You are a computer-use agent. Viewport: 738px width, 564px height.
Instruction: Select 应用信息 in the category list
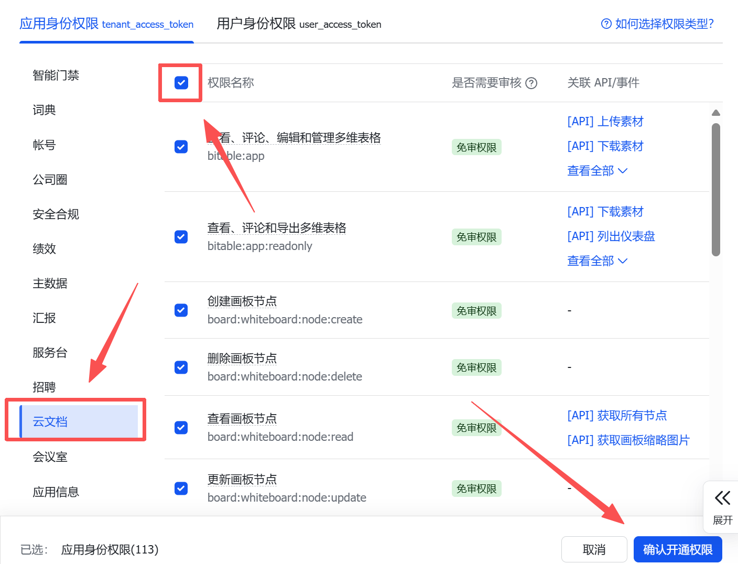click(56, 492)
